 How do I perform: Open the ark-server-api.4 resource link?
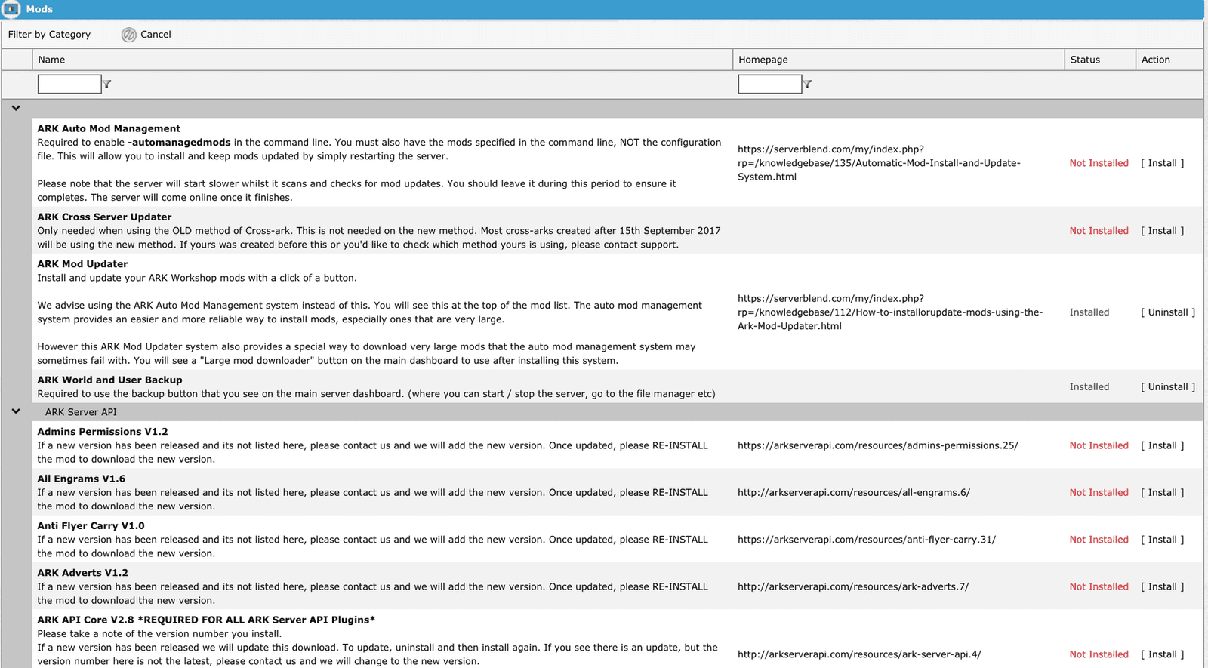pyautogui.click(x=859, y=655)
